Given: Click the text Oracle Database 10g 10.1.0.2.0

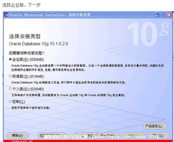Looking at the screenshot, I should tap(39, 44).
